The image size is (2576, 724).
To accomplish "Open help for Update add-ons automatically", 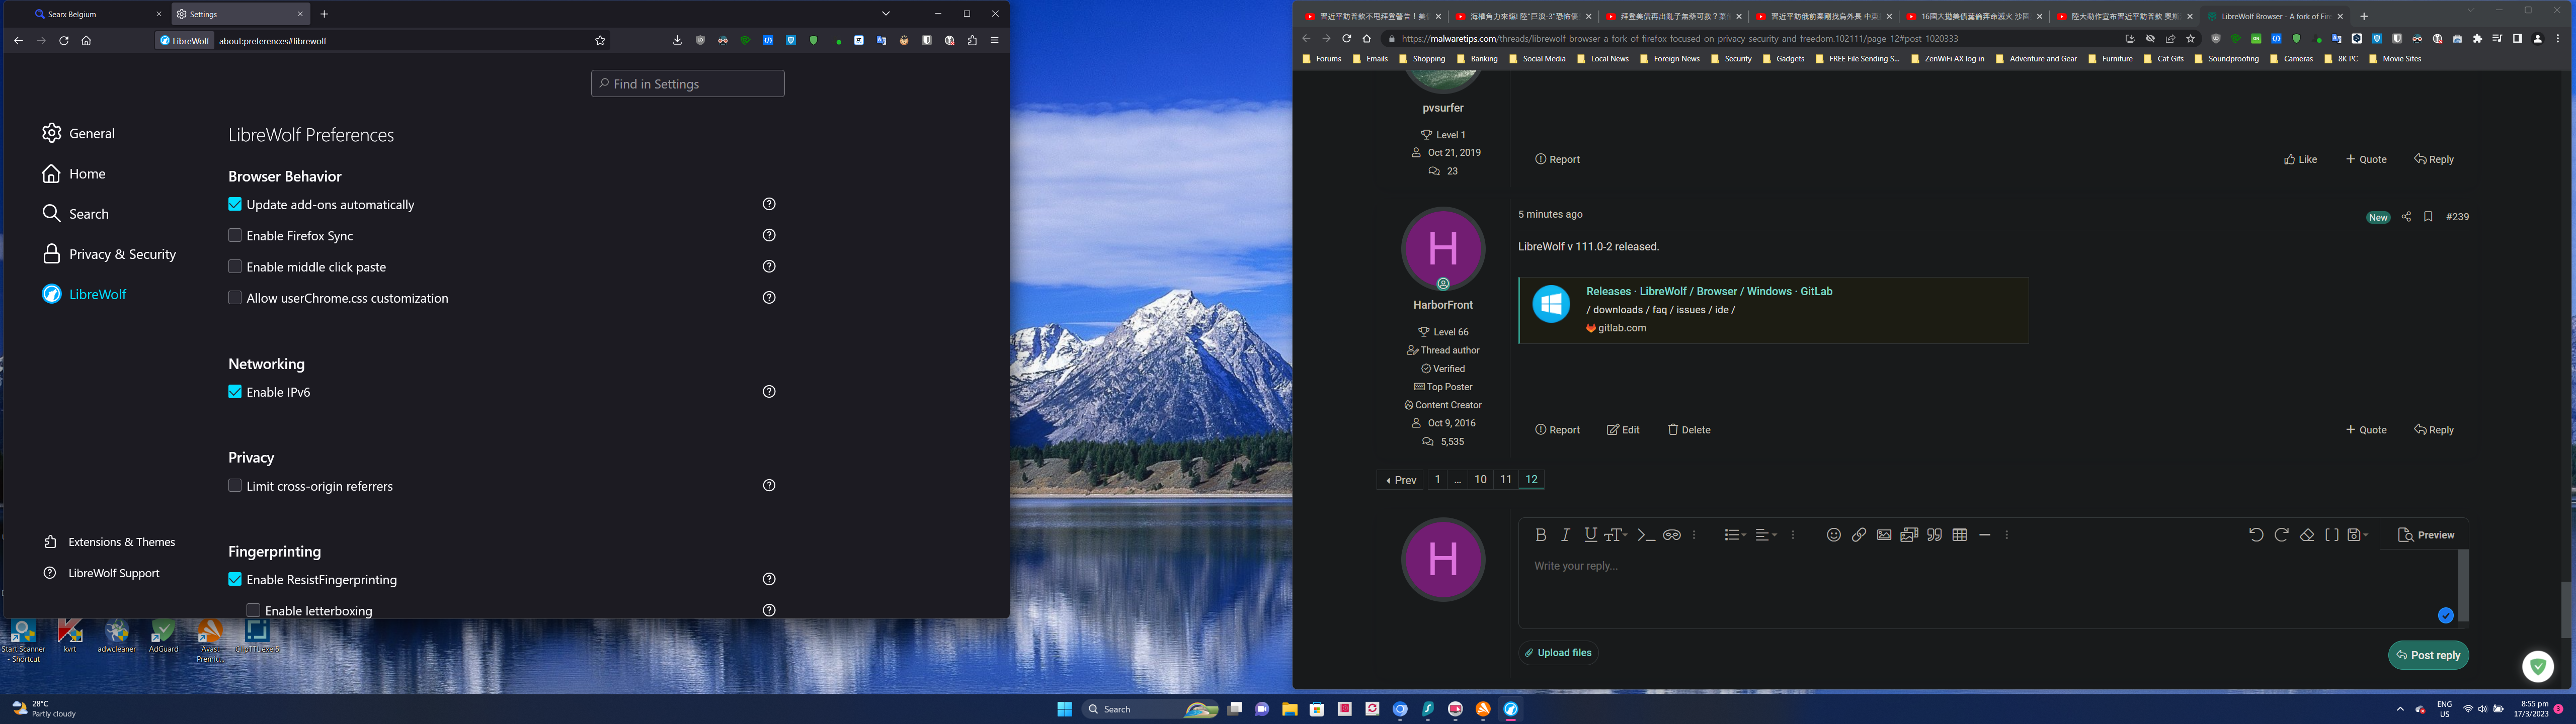I will point(769,204).
